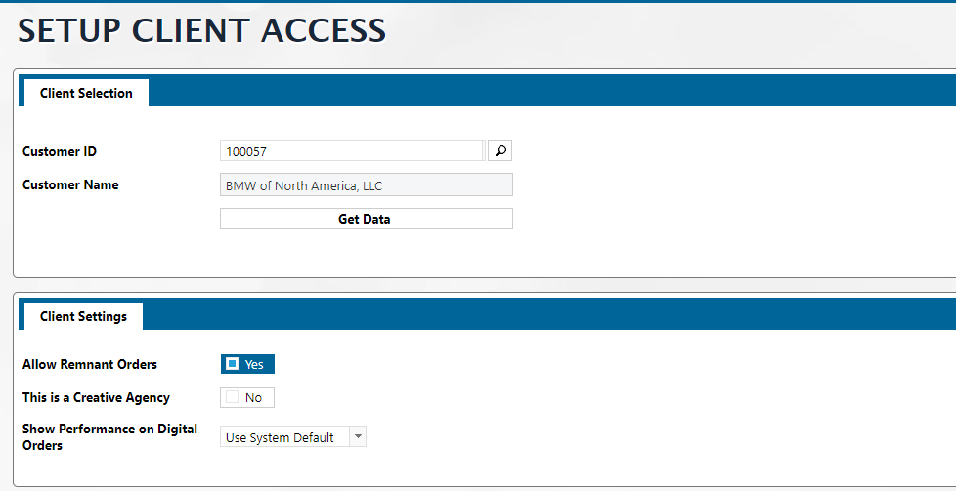Click into the Customer ID input field
The height and width of the screenshot is (491, 956).
click(352, 151)
